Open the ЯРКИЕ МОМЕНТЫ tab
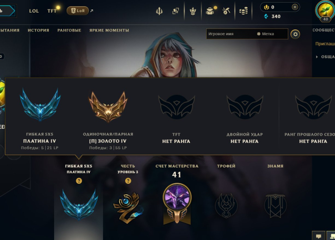This screenshot has height=240, width=335. [x=109, y=30]
